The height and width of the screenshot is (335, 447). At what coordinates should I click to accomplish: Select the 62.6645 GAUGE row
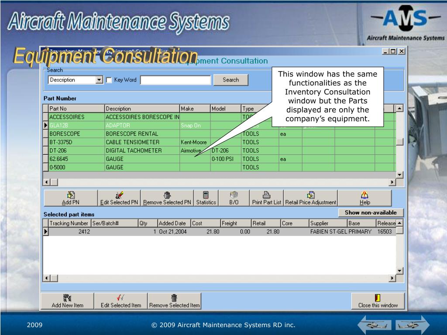[219, 159]
